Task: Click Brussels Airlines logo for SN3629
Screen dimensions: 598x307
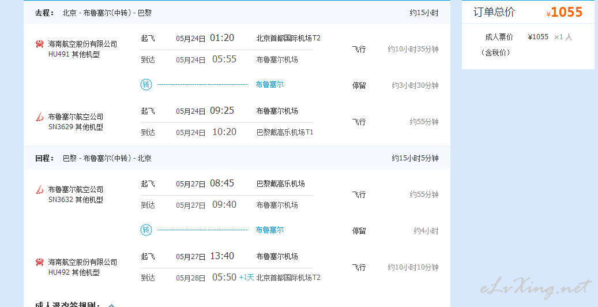Action: point(40,117)
